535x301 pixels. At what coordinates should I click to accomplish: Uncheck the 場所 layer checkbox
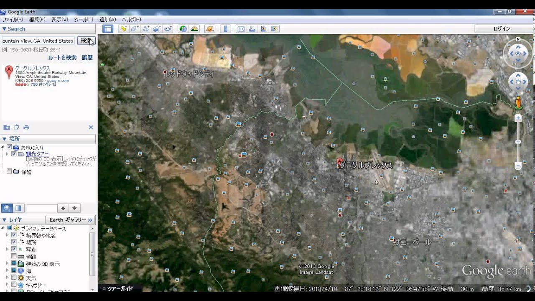click(14, 242)
